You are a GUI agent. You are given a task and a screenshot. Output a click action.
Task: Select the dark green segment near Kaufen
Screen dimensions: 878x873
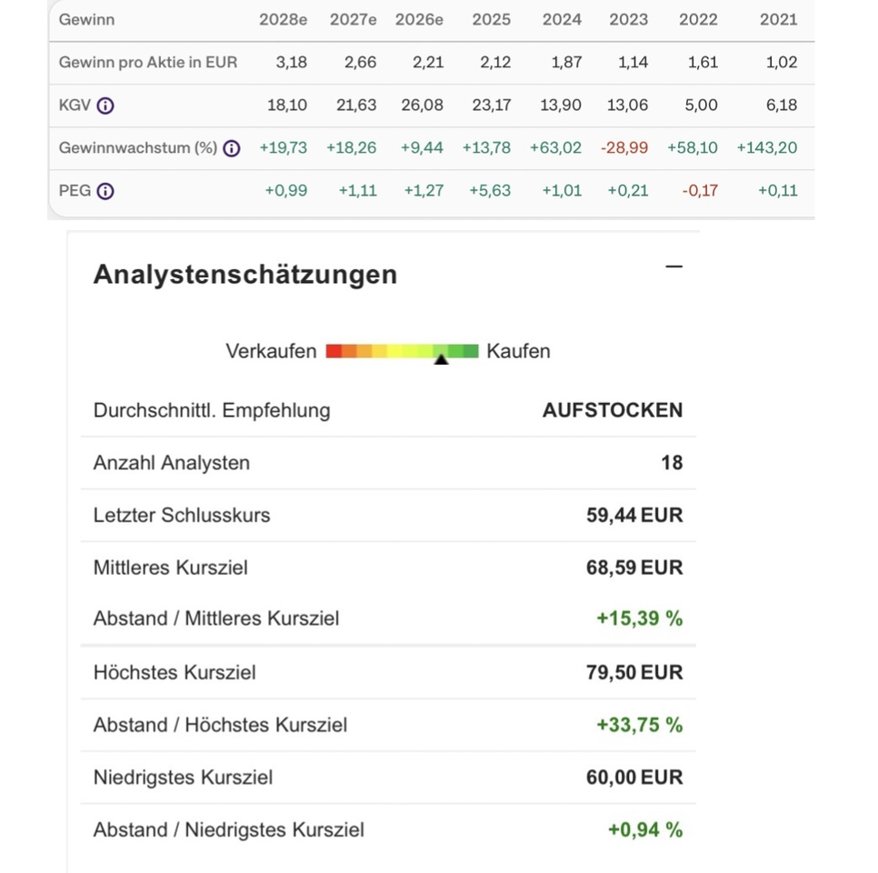tap(469, 351)
